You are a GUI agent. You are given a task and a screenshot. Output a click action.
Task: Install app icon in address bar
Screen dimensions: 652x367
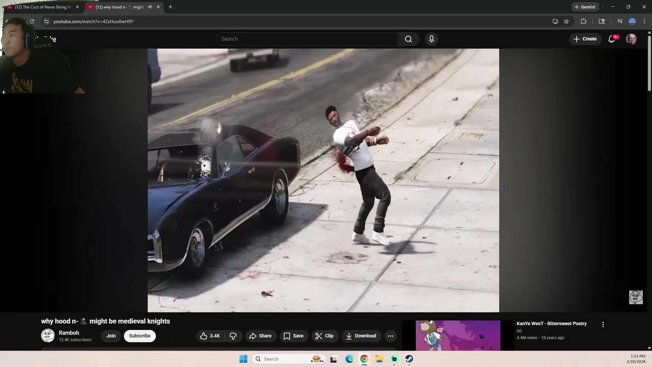coord(555,21)
